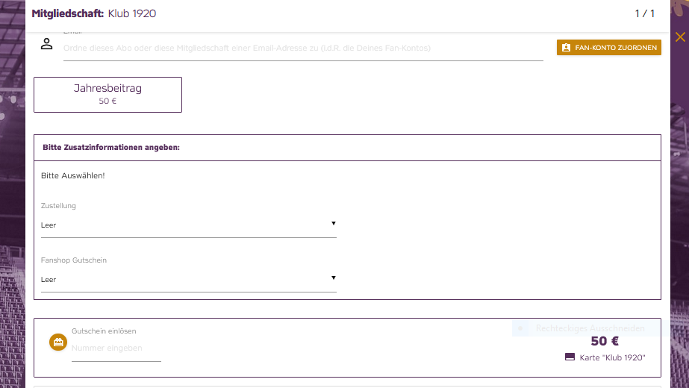
Task: Click the faded dot beside Rechteckiges Ausschneiden
Action: pos(520,328)
